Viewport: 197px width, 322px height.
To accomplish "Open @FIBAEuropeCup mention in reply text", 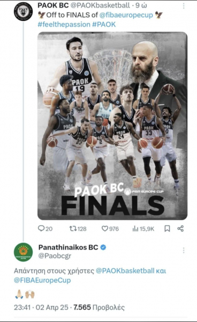I will 42,280.
